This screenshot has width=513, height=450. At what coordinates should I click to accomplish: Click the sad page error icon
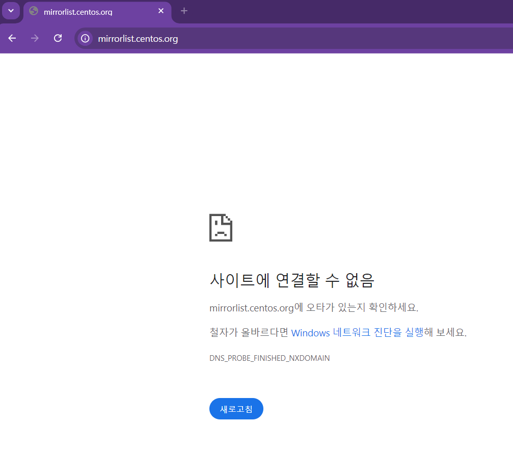(221, 228)
